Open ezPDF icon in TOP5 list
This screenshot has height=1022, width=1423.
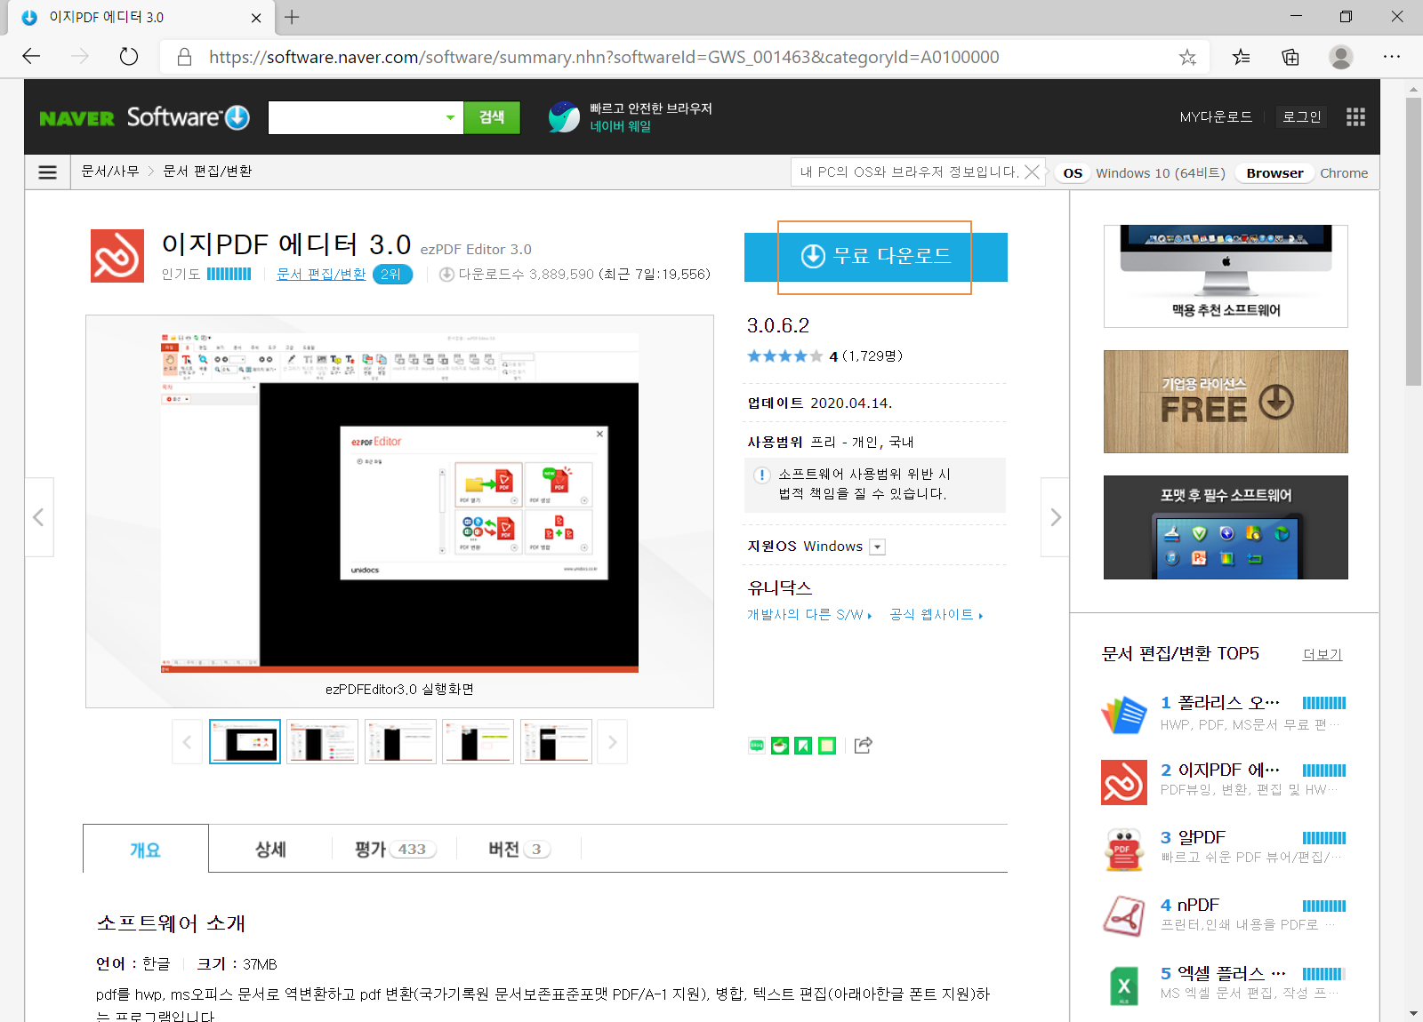point(1124,782)
